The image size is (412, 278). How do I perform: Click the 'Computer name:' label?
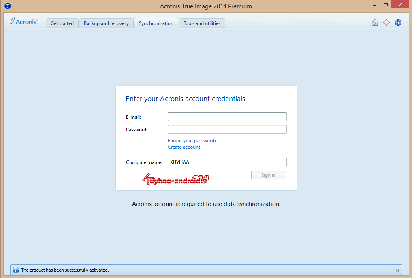[144, 162]
